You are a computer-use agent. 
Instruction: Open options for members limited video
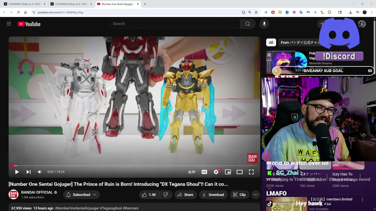point(362,200)
